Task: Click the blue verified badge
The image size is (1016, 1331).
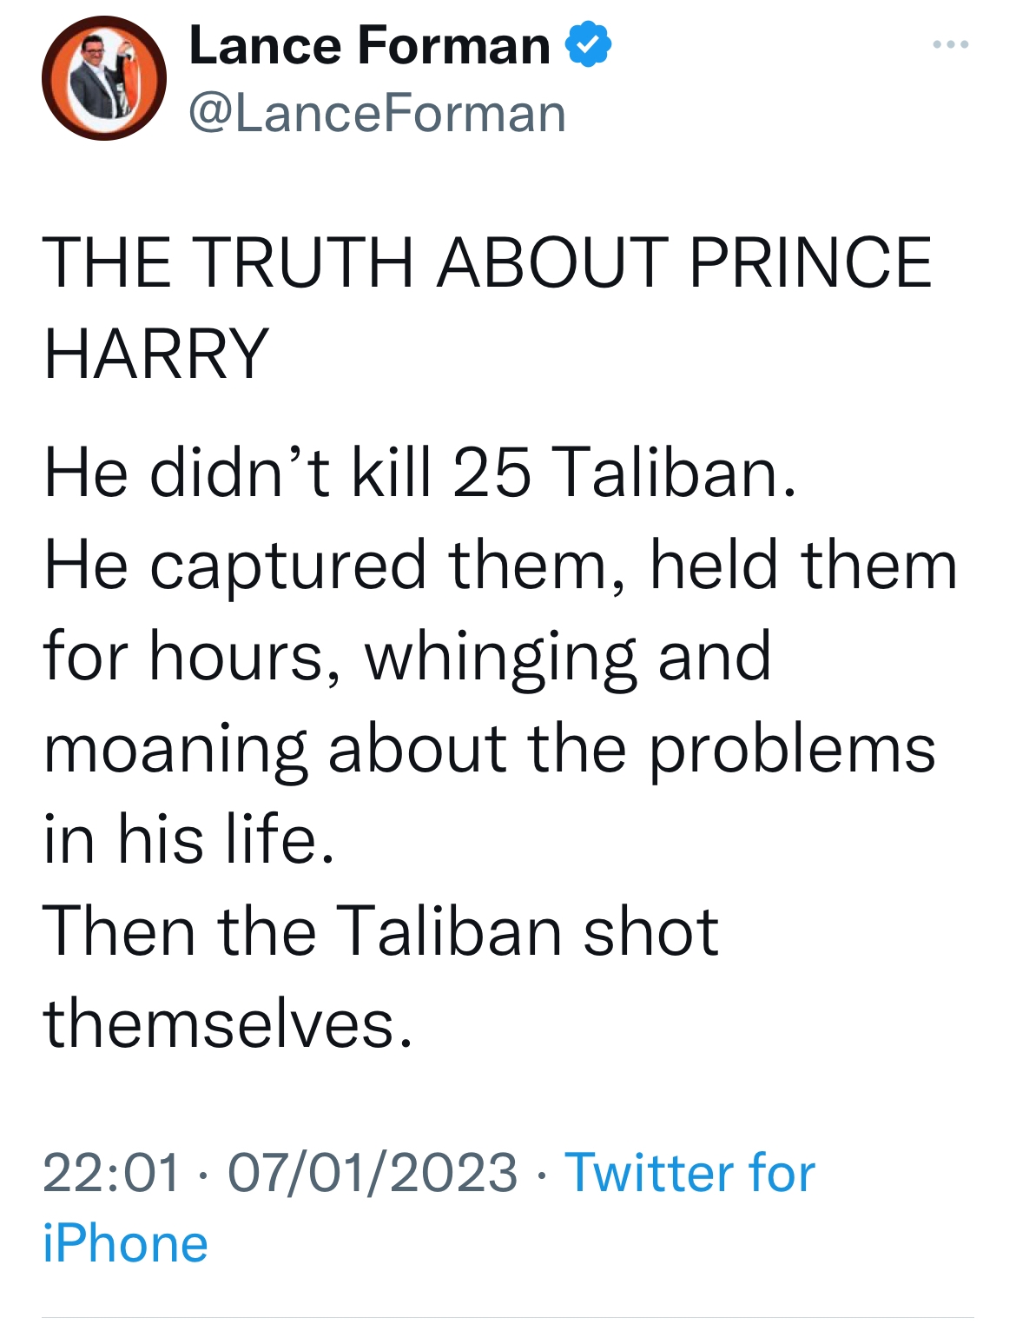Action: pos(589,45)
